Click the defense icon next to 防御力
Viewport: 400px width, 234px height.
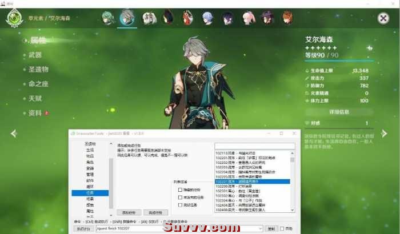[307, 86]
